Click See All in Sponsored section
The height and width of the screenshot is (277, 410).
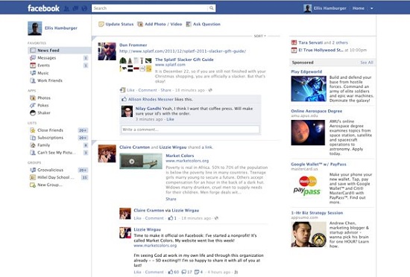367,63
